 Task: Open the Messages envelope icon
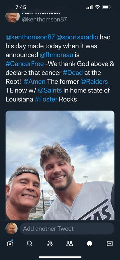(x=110, y=243)
